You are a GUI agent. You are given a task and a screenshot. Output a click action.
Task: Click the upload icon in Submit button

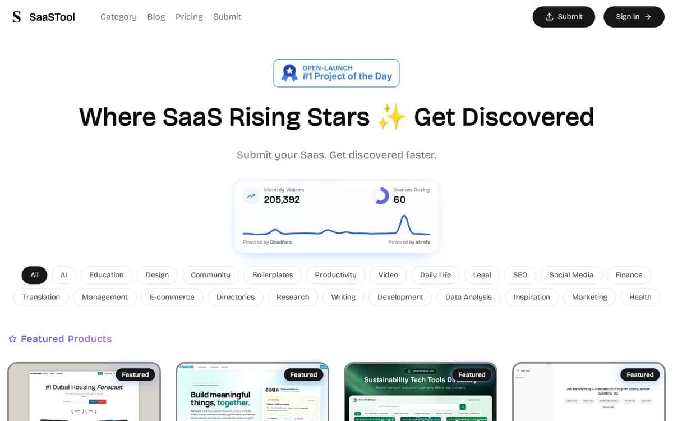coord(550,17)
